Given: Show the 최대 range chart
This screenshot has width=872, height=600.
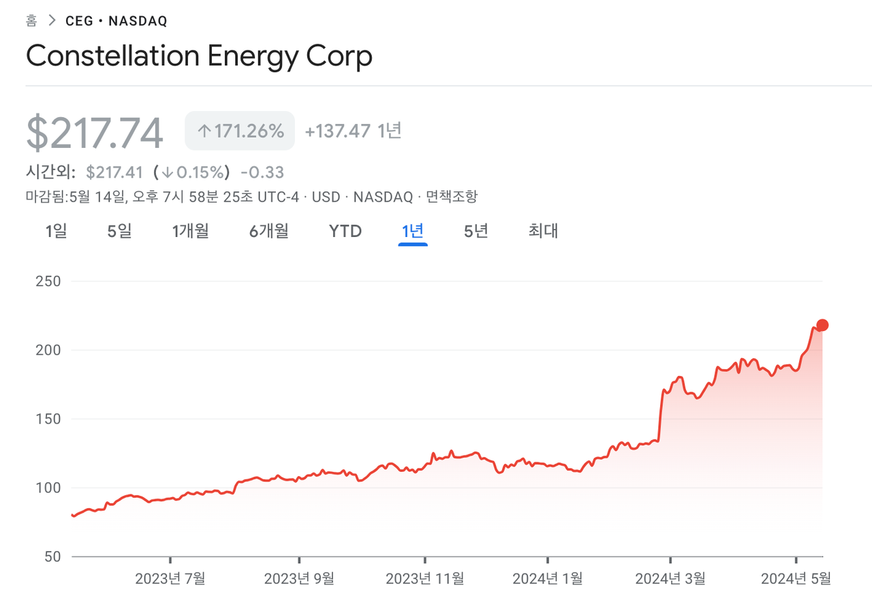Looking at the screenshot, I should (x=543, y=232).
